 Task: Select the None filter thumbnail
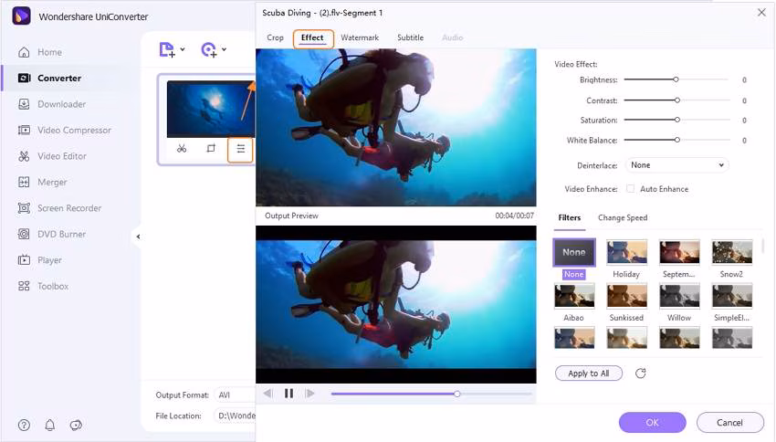[574, 252]
